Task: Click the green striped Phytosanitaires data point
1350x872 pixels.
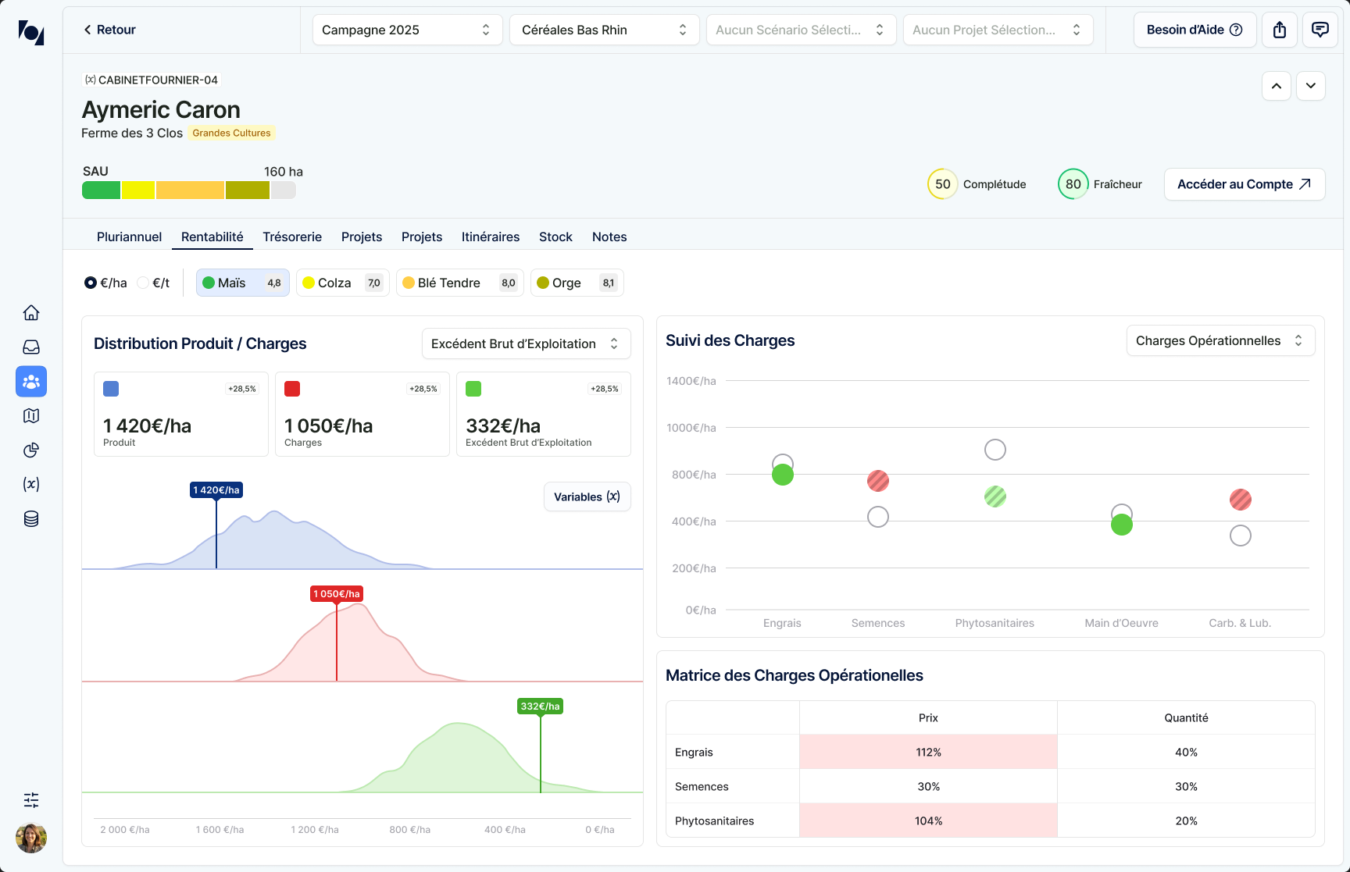Action: (x=995, y=497)
